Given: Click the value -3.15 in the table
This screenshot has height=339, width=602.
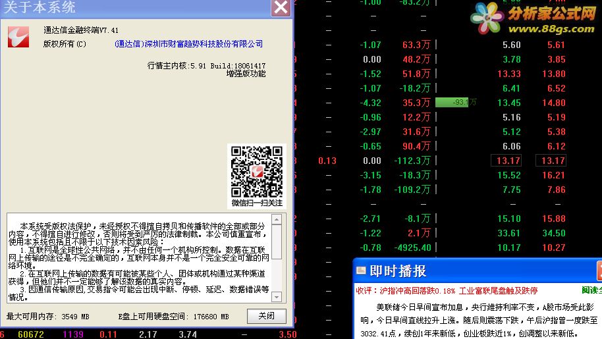Looking at the screenshot, I should [x=371, y=175].
